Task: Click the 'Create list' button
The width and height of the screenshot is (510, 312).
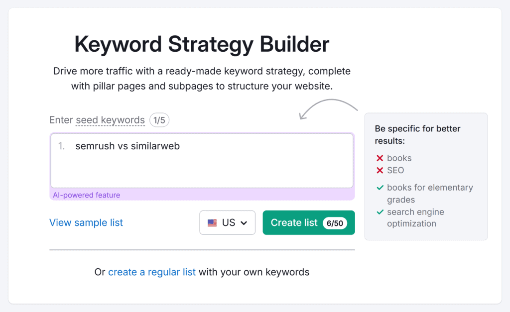Action: [x=294, y=222]
